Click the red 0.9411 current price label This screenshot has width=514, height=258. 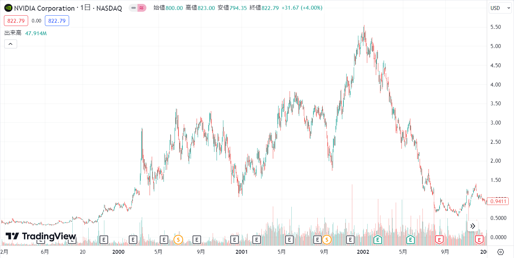coord(498,201)
